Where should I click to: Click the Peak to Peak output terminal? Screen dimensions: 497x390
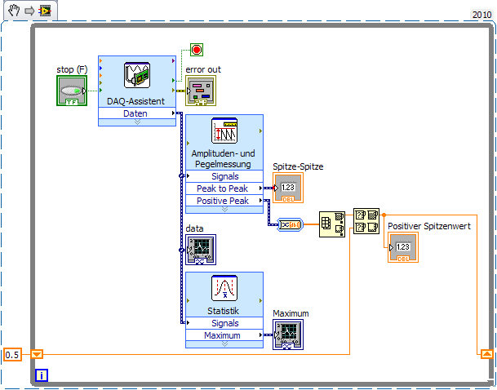coord(224,188)
